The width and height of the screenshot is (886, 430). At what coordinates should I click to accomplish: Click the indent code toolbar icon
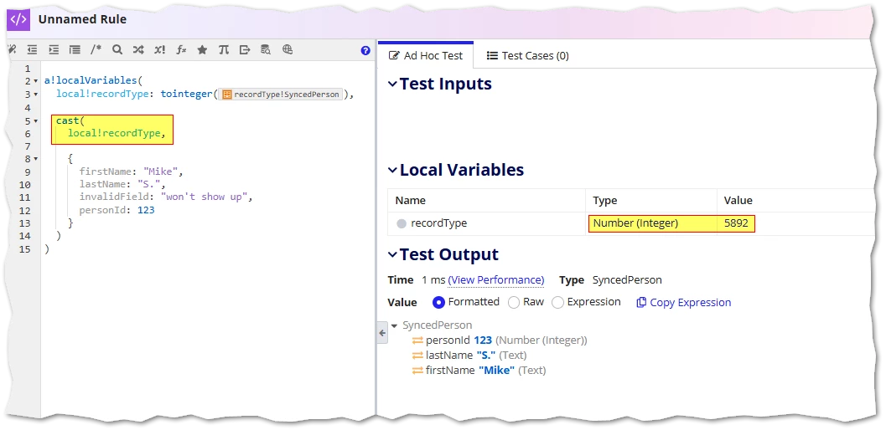[53, 49]
